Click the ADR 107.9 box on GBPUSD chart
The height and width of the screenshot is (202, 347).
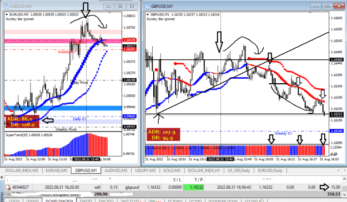point(163,134)
